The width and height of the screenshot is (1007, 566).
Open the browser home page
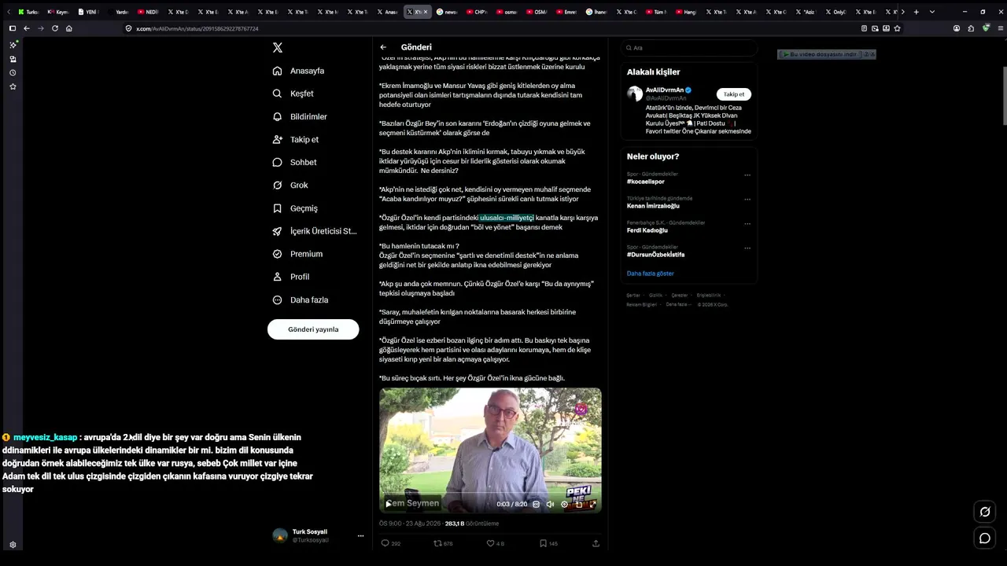[69, 28]
